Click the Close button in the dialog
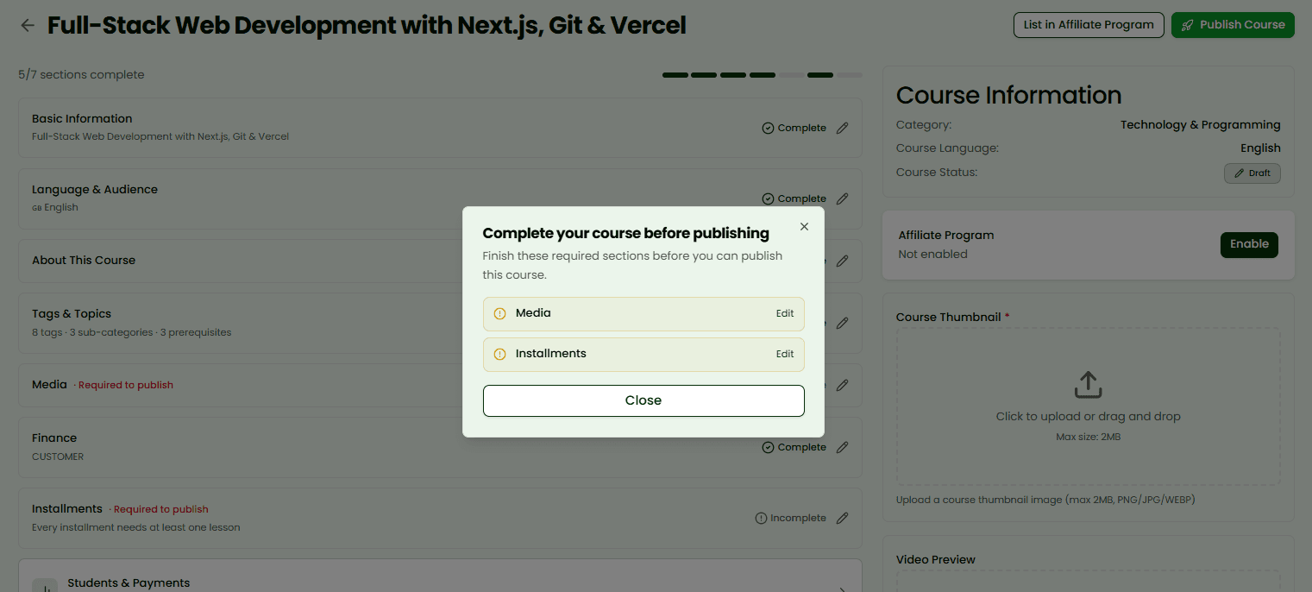 tap(643, 400)
